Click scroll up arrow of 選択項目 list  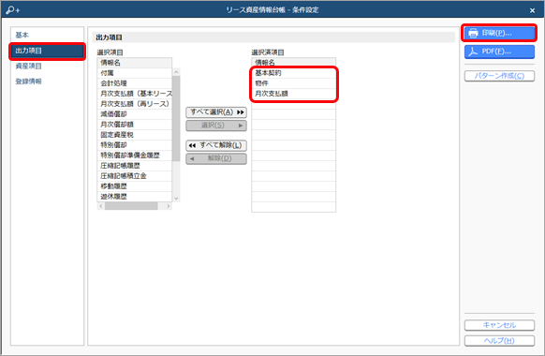point(176,72)
